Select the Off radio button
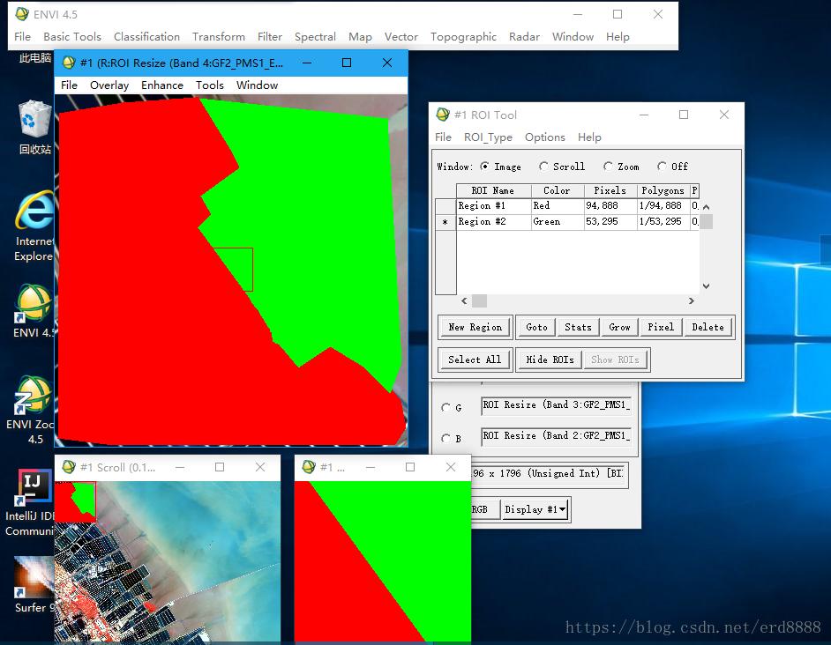The width and height of the screenshot is (831, 645). 662,167
